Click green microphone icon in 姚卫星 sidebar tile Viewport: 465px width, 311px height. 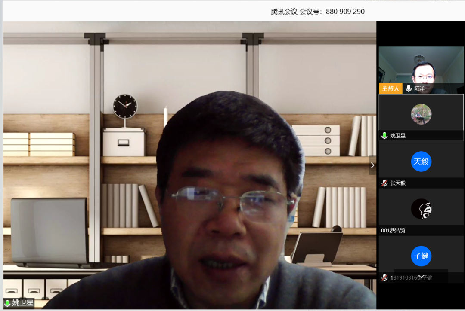(384, 136)
